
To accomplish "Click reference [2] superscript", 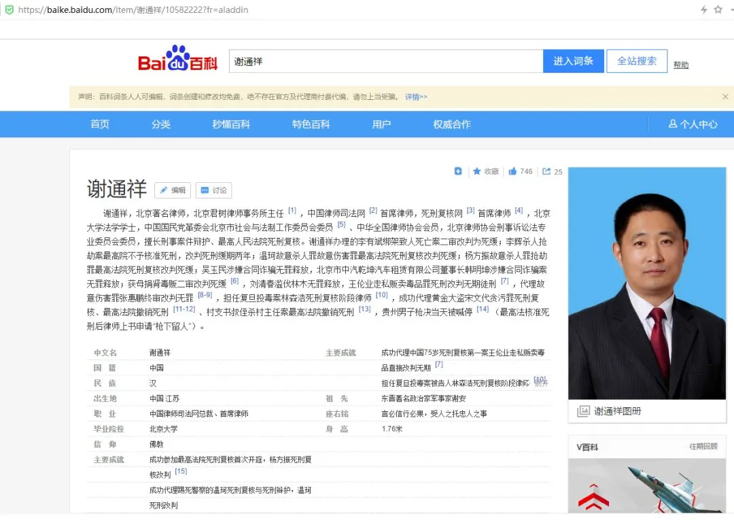I will click(x=373, y=211).
